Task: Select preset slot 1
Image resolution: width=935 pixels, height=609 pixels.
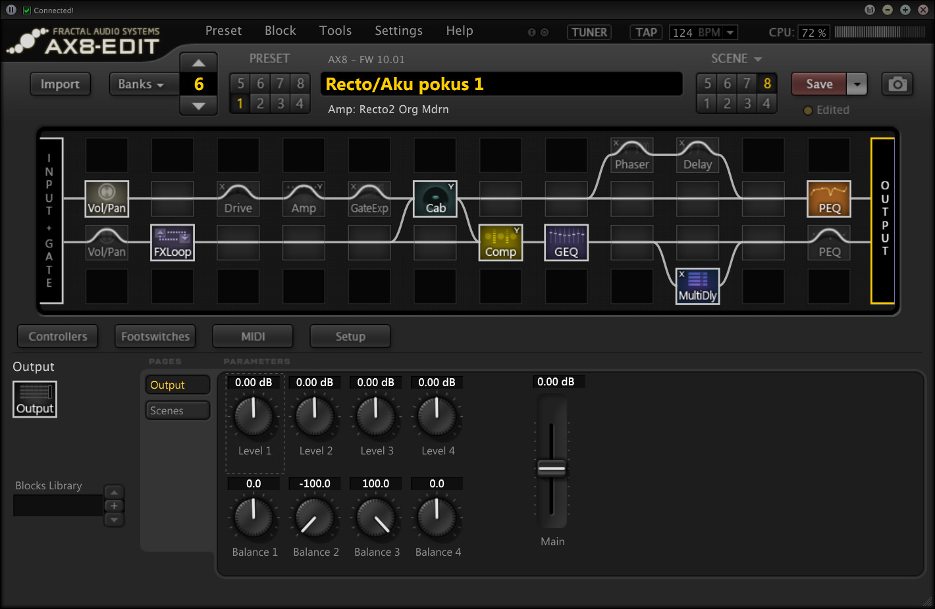Action: (x=240, y=103)
